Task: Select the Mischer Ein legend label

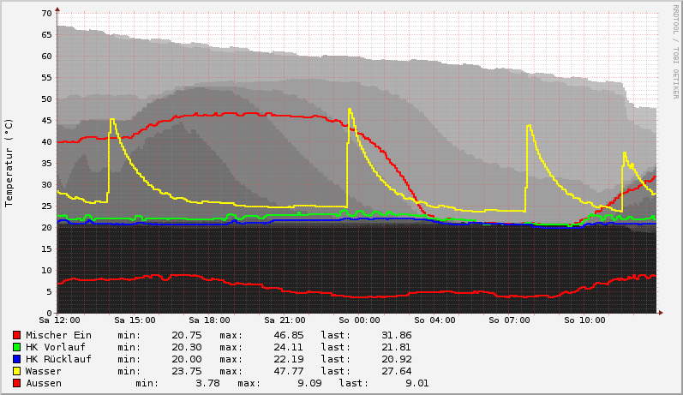Action: coord(58,335)
